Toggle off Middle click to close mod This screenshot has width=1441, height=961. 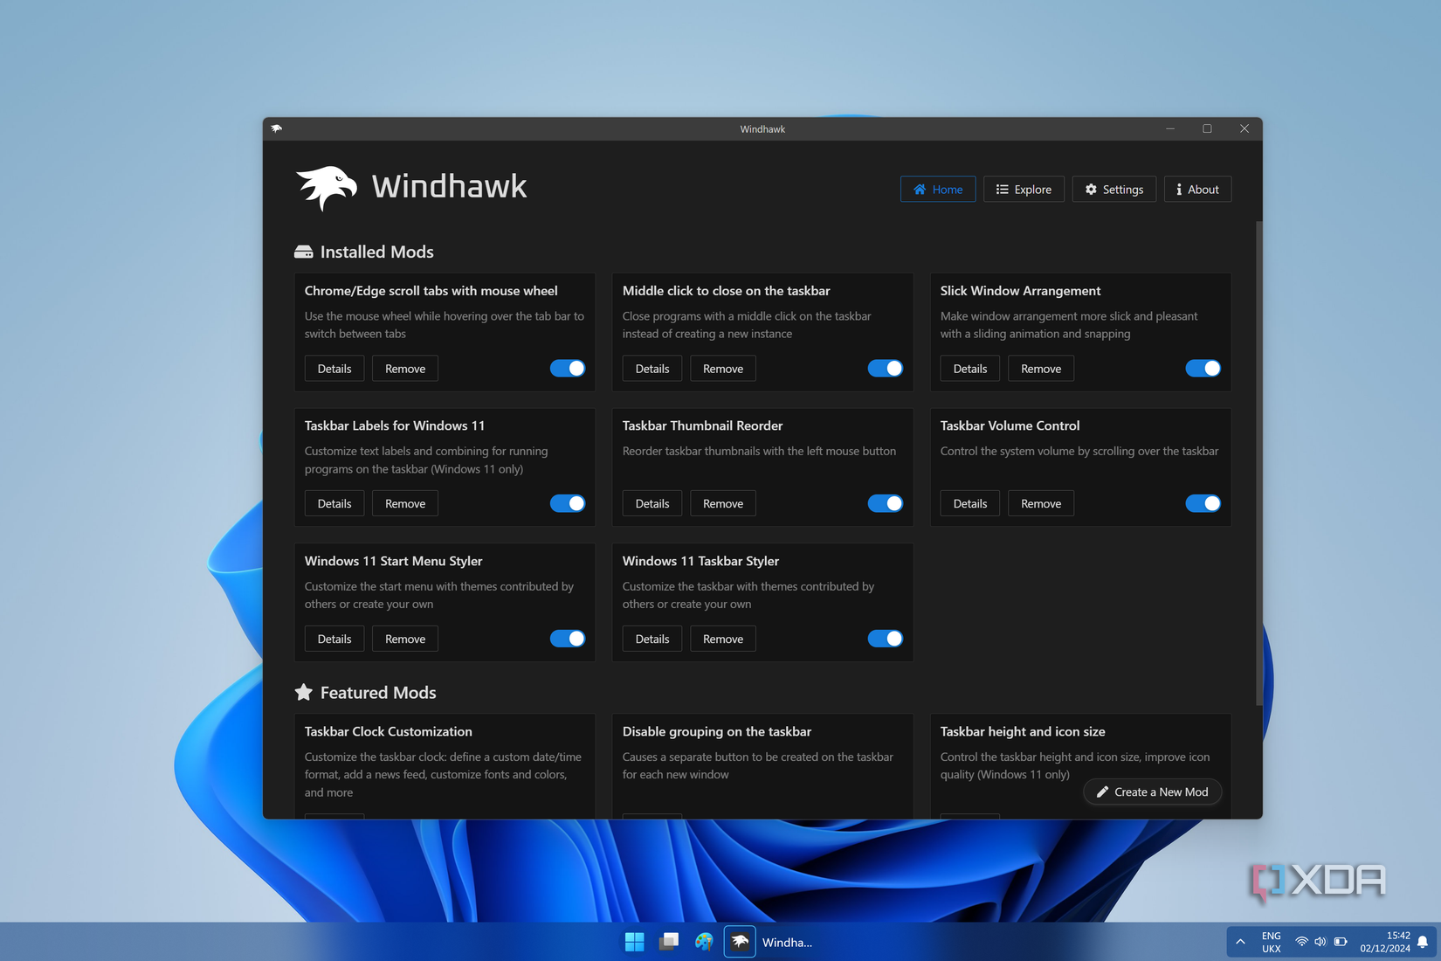click(886, 368)
